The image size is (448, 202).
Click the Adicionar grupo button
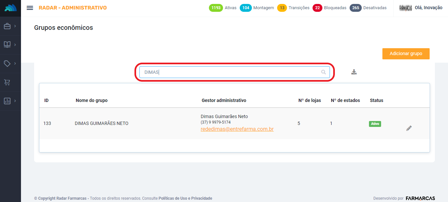point(406,54)
